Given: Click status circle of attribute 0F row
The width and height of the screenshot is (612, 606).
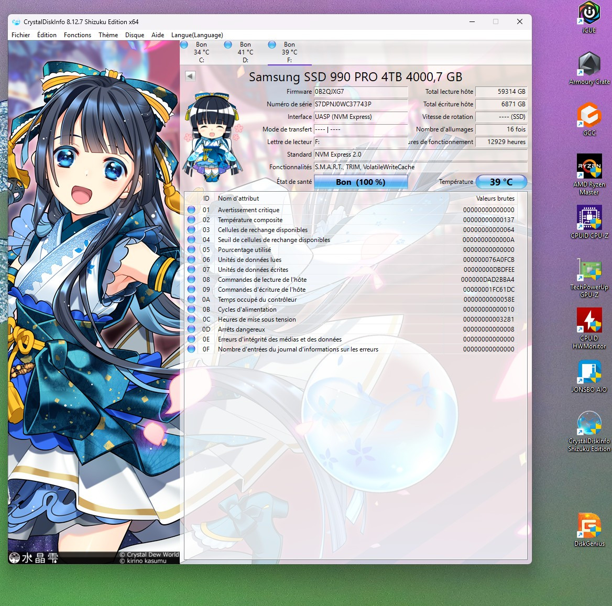Looking at the screenshot, I should (191, 349).
